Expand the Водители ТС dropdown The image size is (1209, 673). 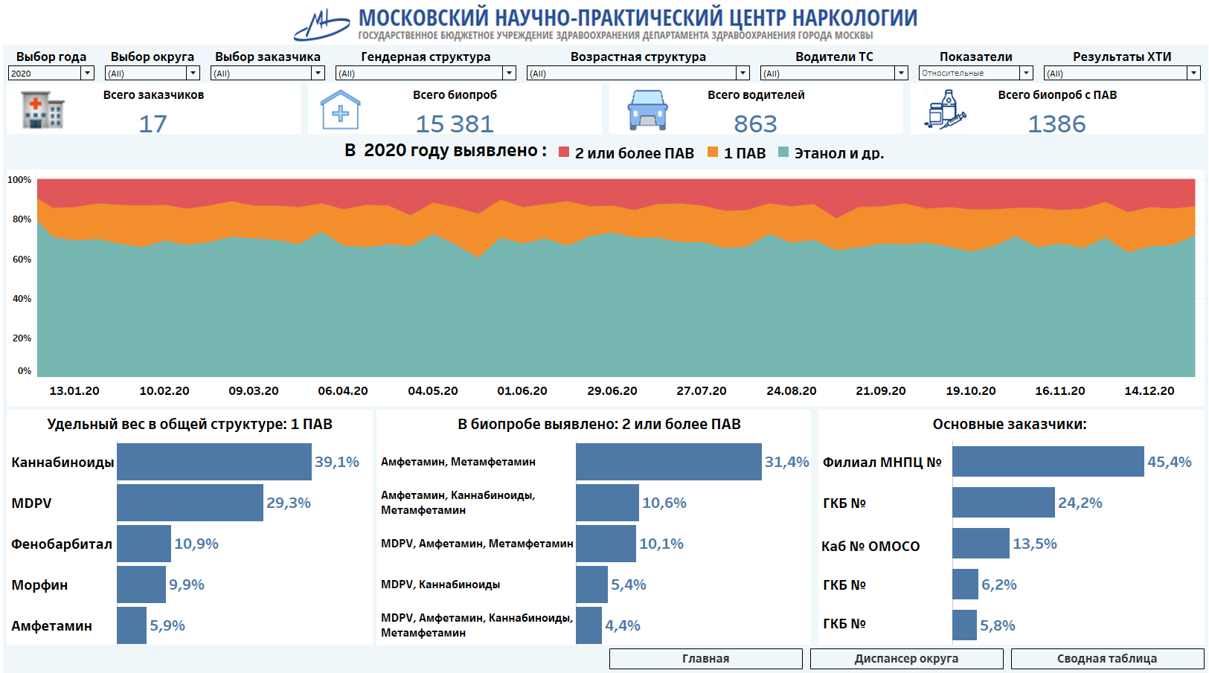coord(901,73)
